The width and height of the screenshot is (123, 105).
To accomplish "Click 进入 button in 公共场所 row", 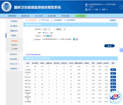I will 113,70.
